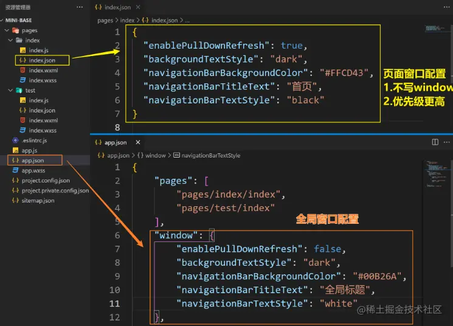This screenshot has height=326, width=453.
Task: Click pages in the top breadcrumb
Action: (x=105, y=21)
